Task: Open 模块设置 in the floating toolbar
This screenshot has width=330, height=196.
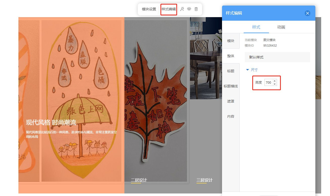Action: tap(149, 9)
